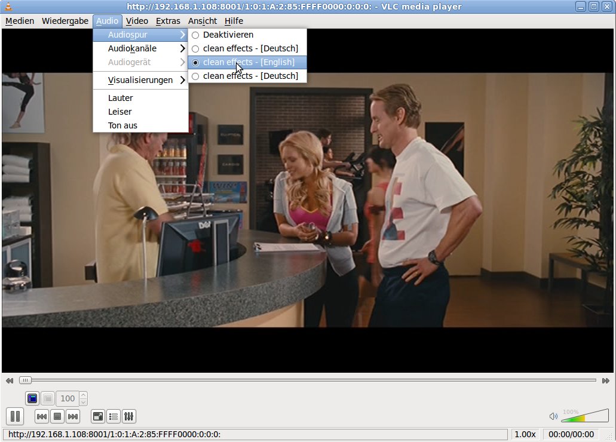Click the seek bar handle
This screenshot has width=616, height=442.
25,380
